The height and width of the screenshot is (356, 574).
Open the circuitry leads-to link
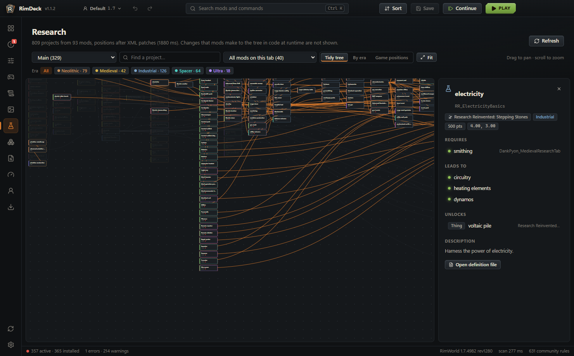[x=462, y=178]
